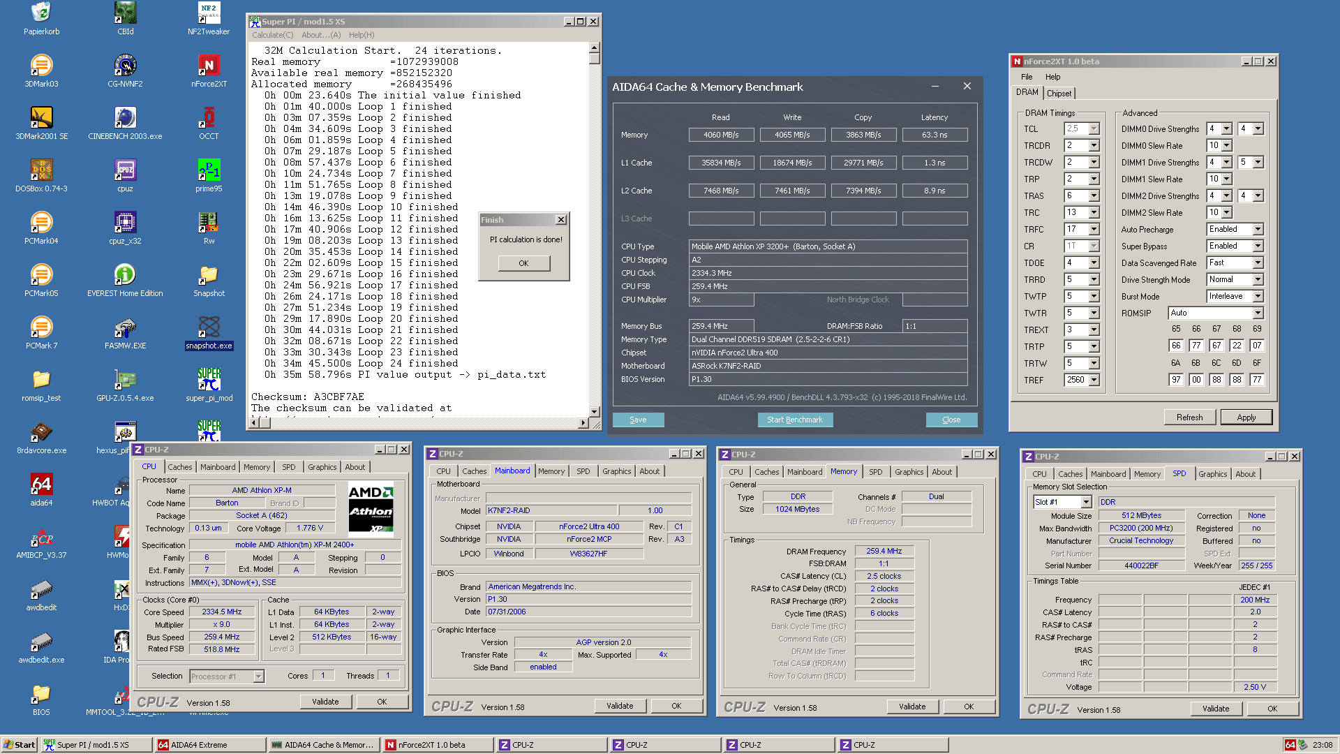Click AIDA64 tray icon in system tray

tap(1290, 745)
